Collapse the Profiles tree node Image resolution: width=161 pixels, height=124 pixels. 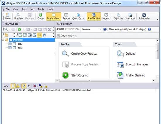pyautogui.click(x=3, y=40)
